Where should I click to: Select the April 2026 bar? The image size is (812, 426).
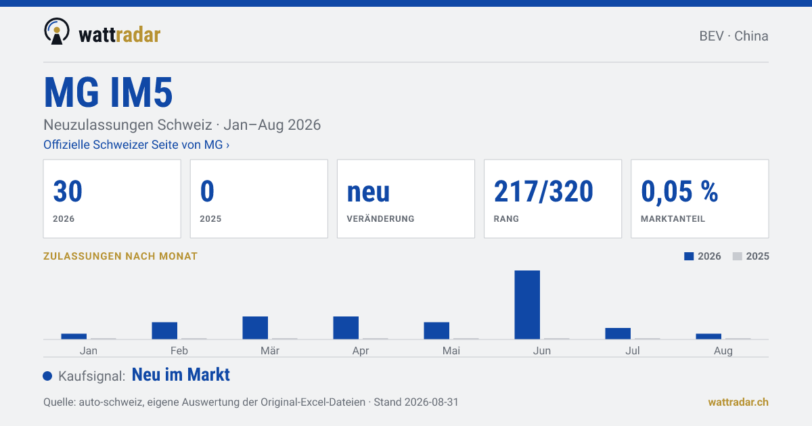[x=346, y=328]
